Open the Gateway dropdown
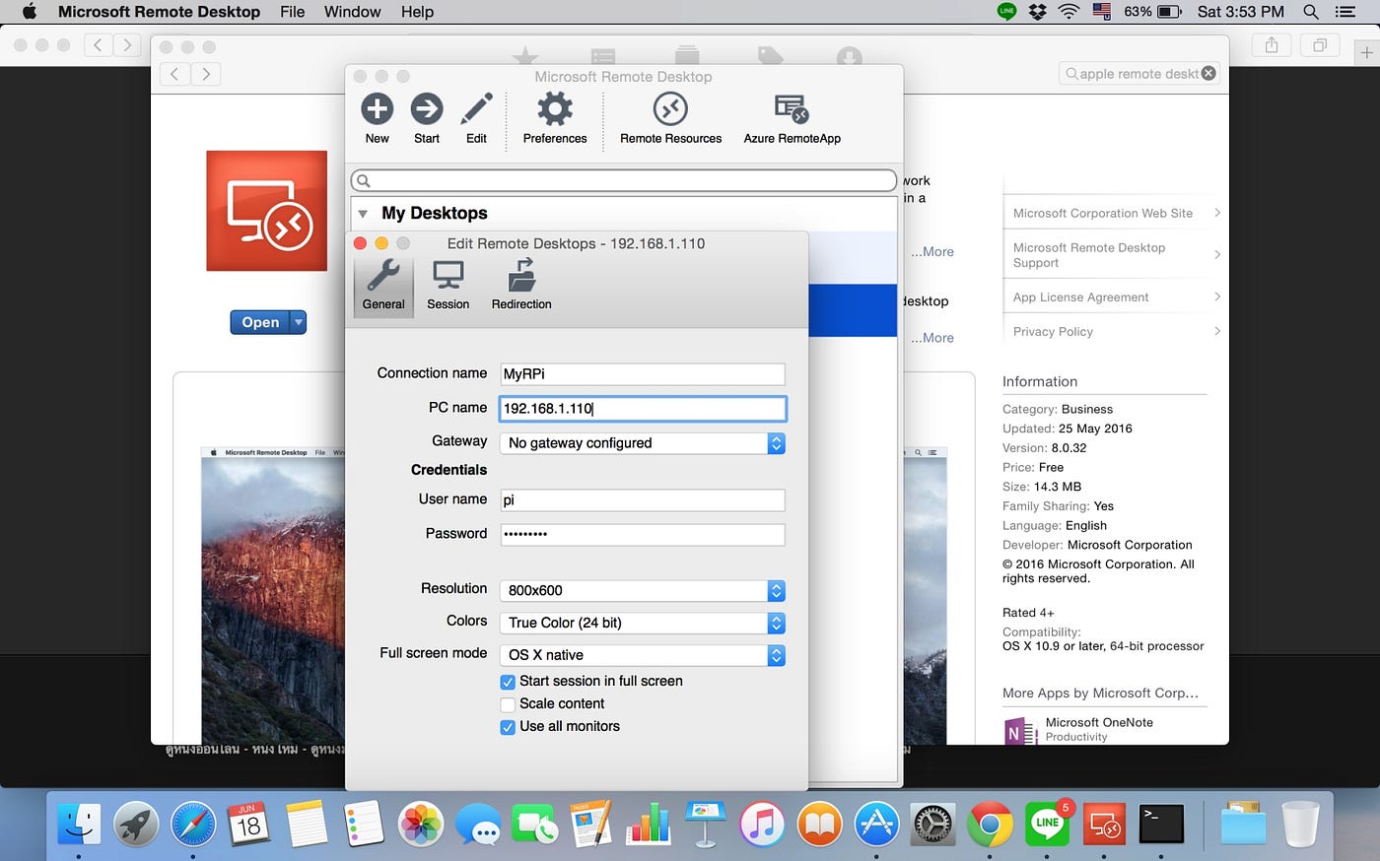Viewport: 1380px width, 861px height. pos(643,443)
